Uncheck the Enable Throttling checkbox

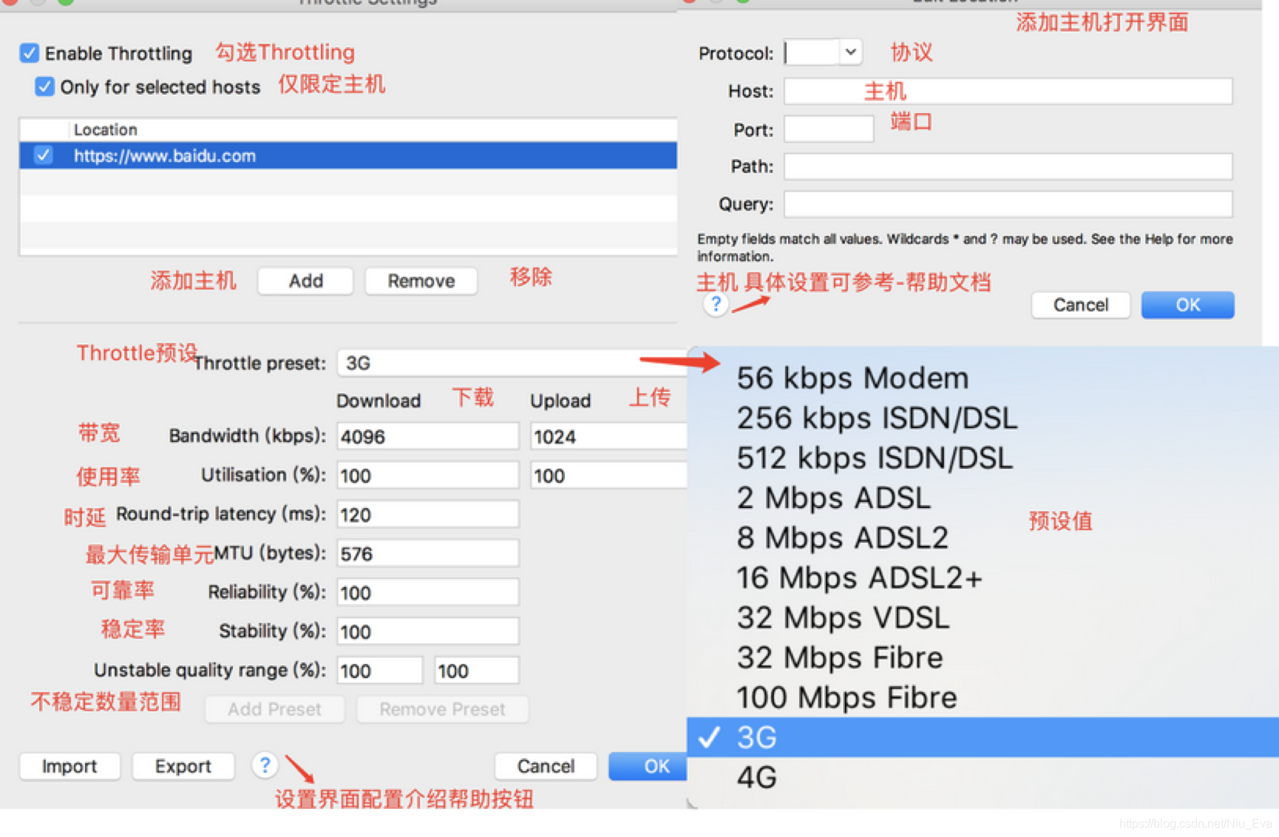[29, 53]
